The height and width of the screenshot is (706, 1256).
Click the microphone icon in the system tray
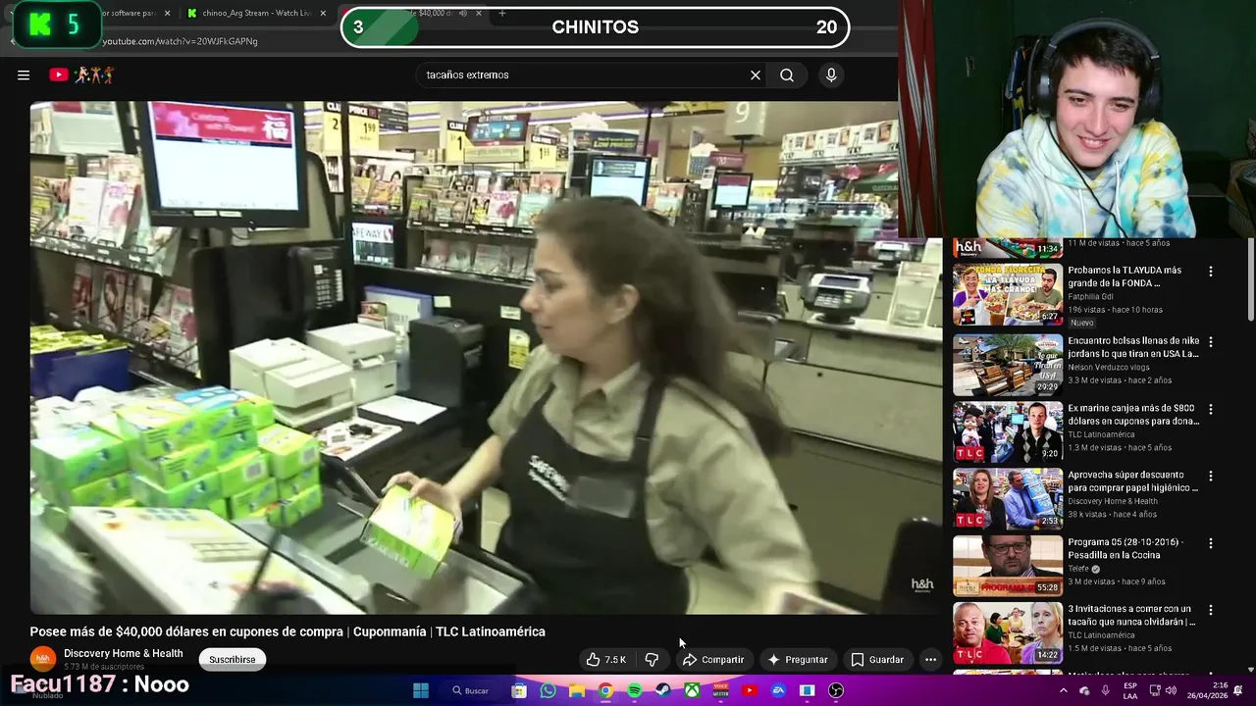1106,690
